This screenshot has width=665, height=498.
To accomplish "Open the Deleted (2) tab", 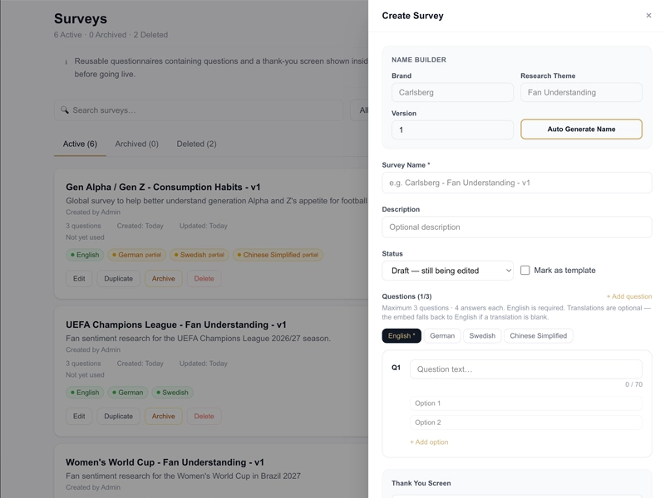I will [196, 144].
